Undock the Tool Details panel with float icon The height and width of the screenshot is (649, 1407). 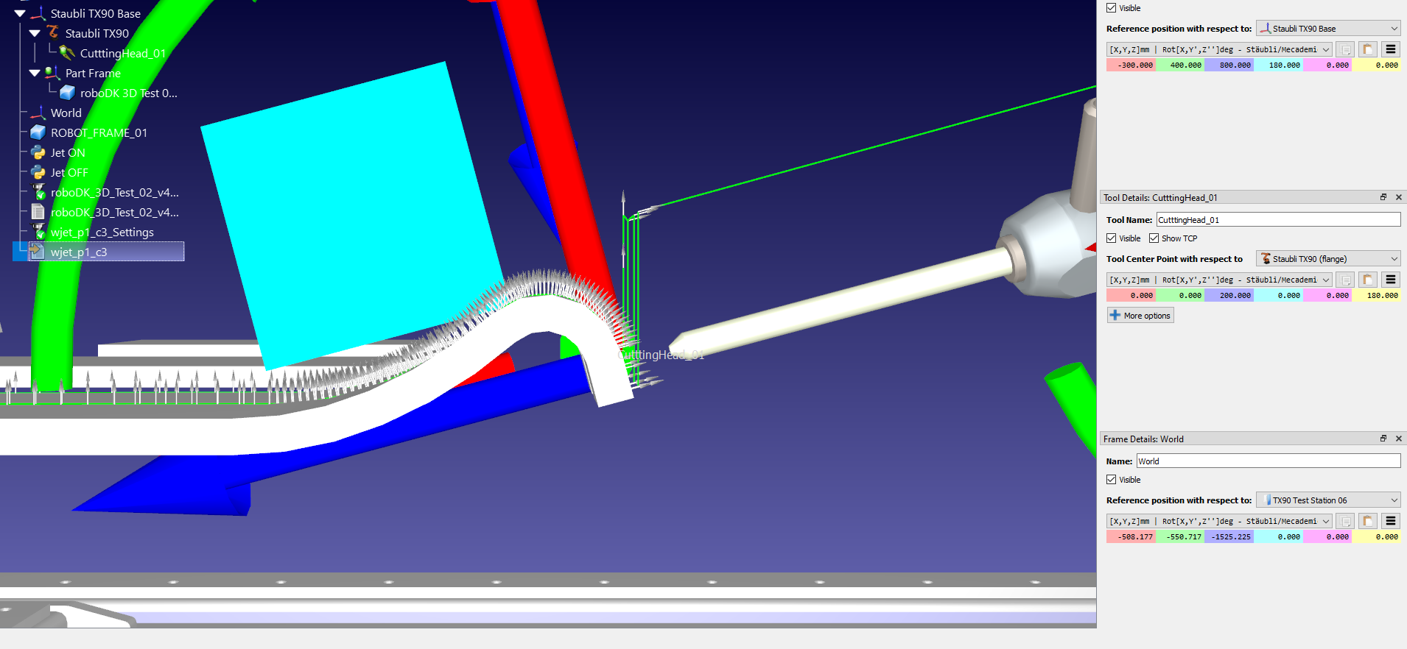(1383, 197)
